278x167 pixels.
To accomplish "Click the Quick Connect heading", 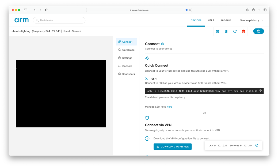I will 157,66.
